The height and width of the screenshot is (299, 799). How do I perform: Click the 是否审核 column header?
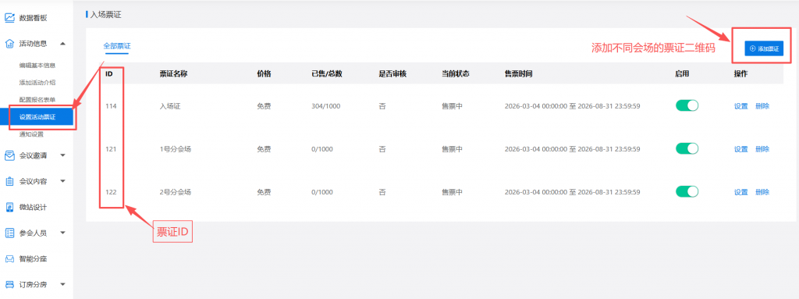point(392,73)
